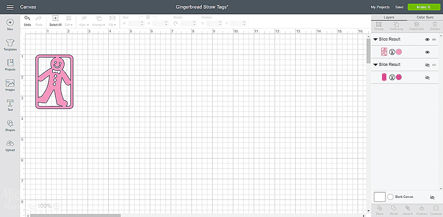Click Select All in the toolbar
Viewport: 443px width, 217px height.
[55, 21]
